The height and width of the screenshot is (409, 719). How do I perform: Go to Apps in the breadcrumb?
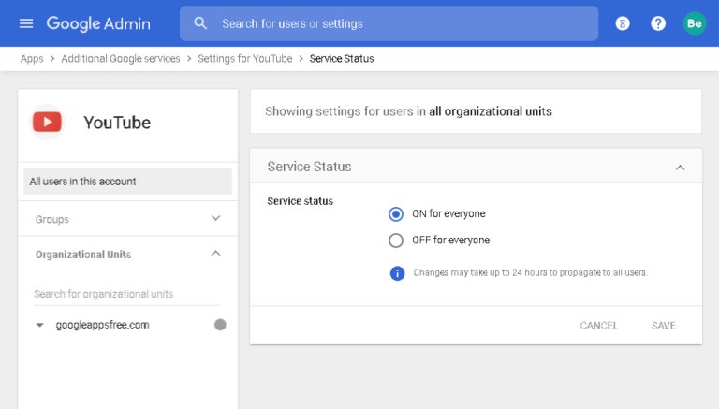tap(32, 59)
